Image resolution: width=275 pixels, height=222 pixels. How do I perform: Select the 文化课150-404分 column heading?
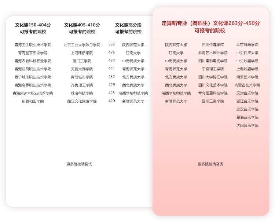point(33,28)
